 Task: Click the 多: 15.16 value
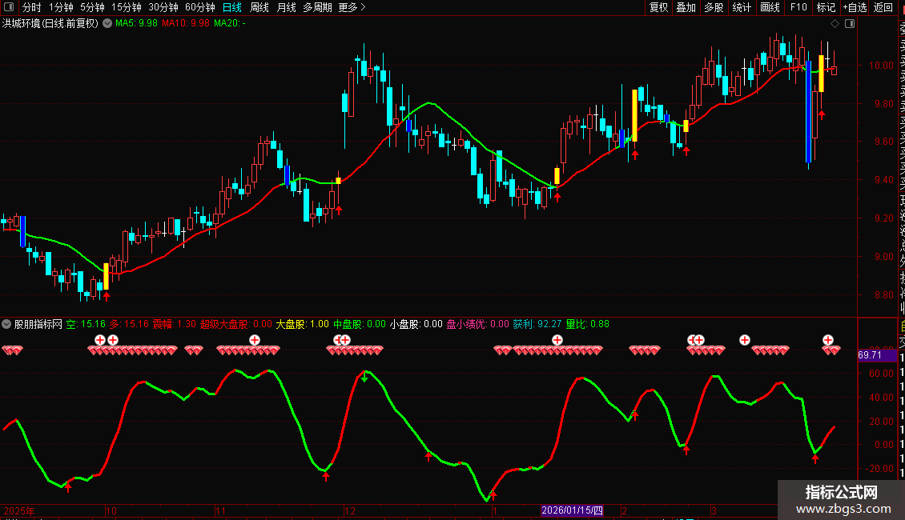point(129,324)
